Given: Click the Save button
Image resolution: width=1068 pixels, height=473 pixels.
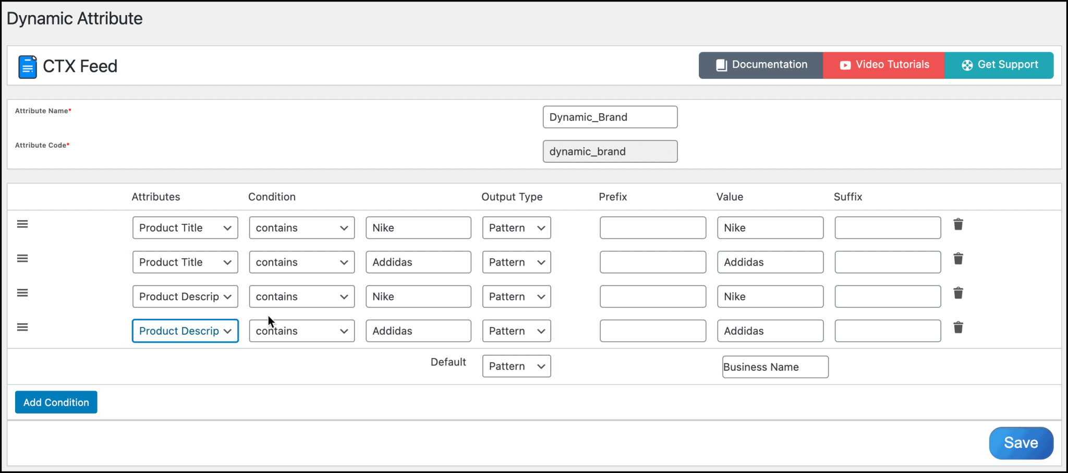Looking at the screenshot, I should click(1021, 442).
